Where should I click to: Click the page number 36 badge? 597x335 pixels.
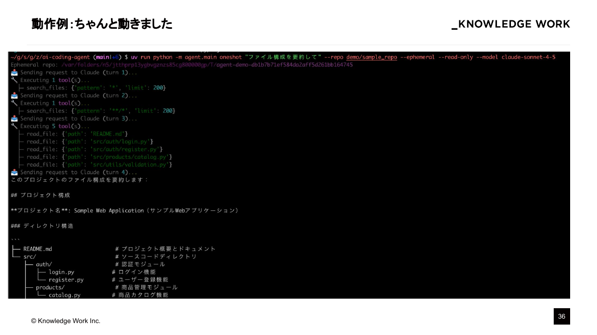pyautogui.click(x=562, y=316)
